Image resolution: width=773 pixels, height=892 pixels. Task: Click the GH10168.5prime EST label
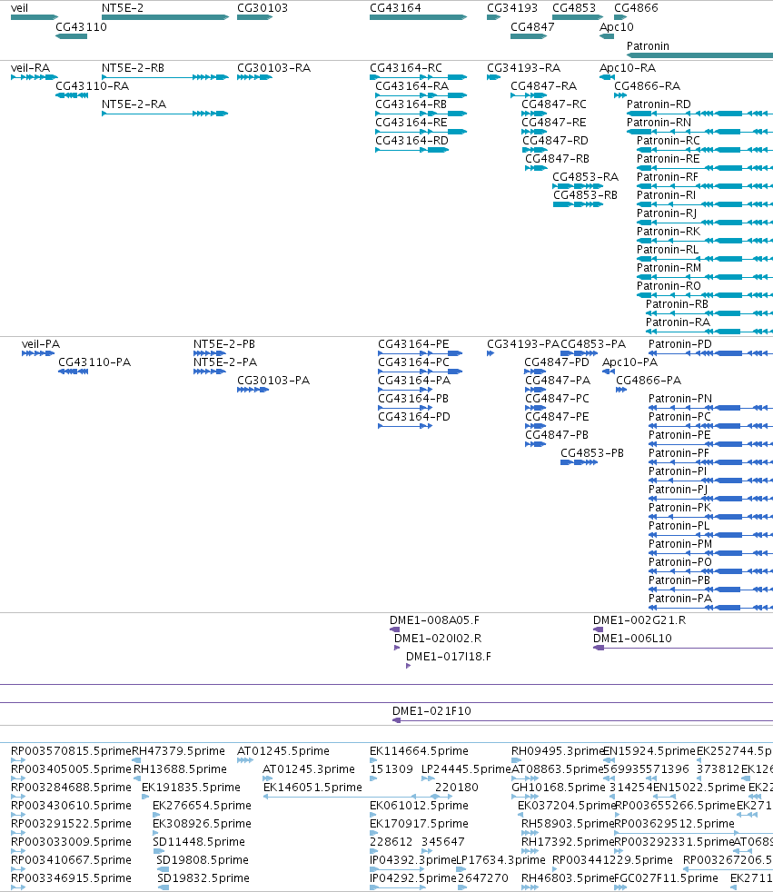click(559, 788)
